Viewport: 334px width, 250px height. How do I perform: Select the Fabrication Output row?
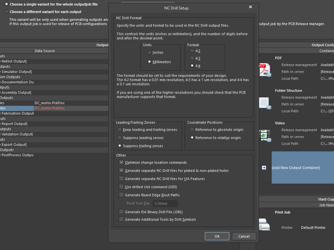click(x=54, y=113)
